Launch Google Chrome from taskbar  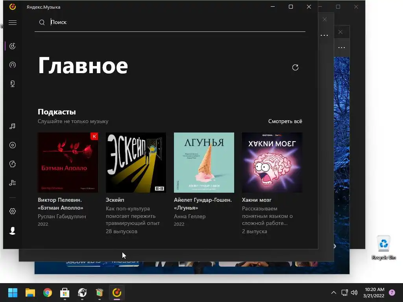pos(48,293)
